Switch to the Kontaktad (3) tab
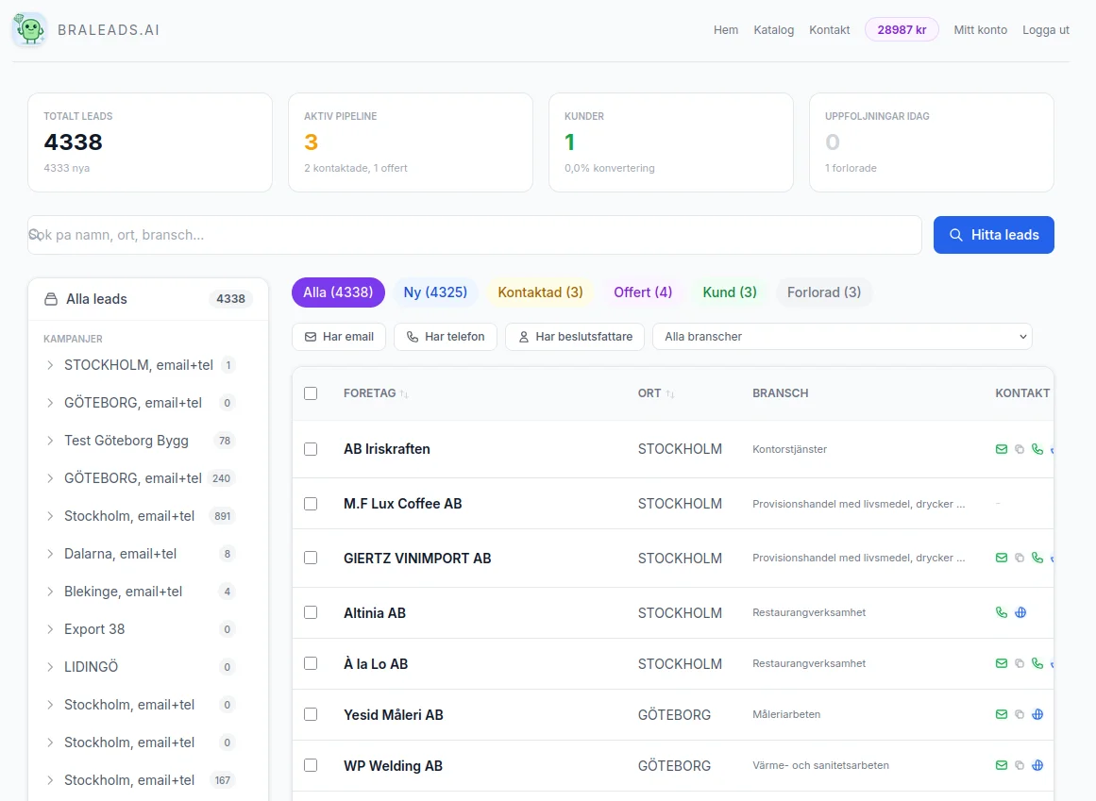The width and height of the screenshot is (1096, 801). click(x=540, y=292)
